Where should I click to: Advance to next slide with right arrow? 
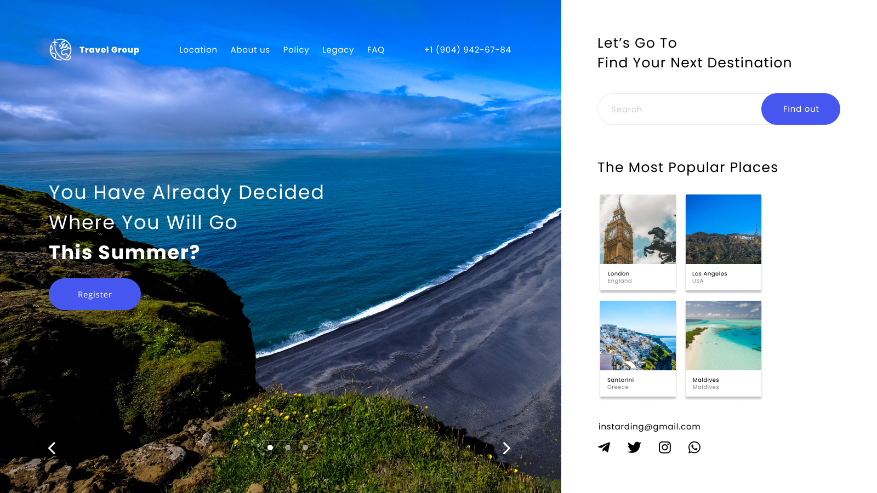click(x=506, y=448)
